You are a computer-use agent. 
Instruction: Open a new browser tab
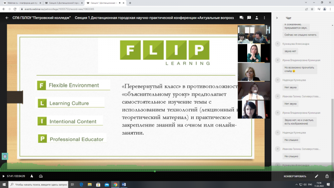pyautogui.click(x=130, y=3)
